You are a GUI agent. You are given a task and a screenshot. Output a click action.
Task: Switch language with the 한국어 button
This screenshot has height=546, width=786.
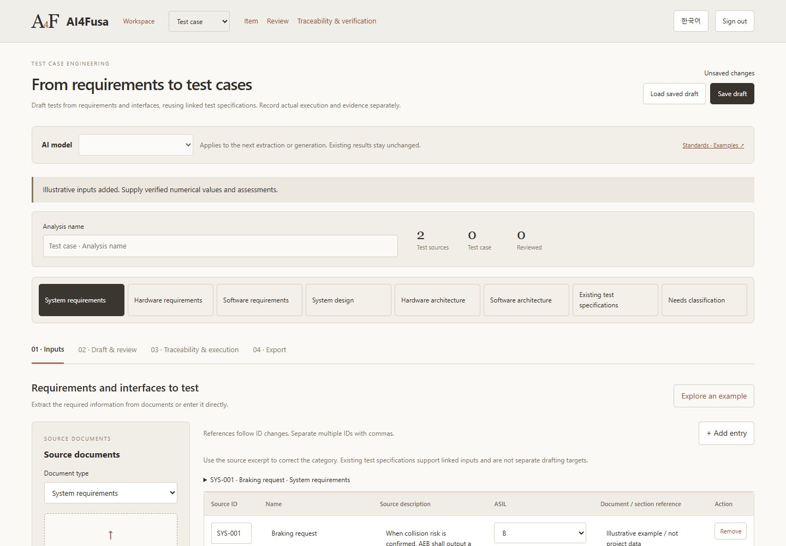691,21
